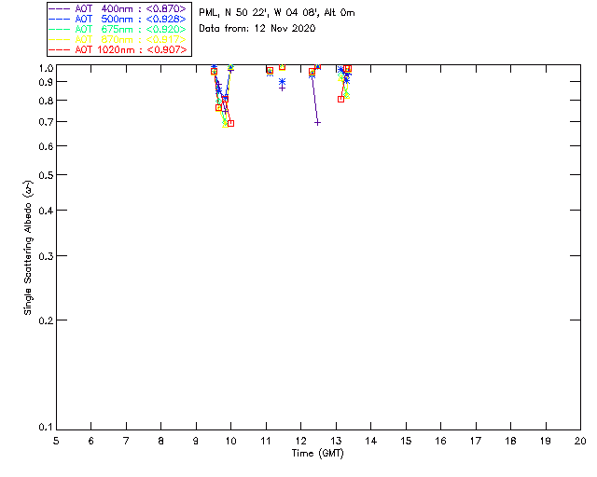Click the AOT 870nm yellow legend entry
The width and height of the screenshot is (597, 477).
(x=118, y=39)
